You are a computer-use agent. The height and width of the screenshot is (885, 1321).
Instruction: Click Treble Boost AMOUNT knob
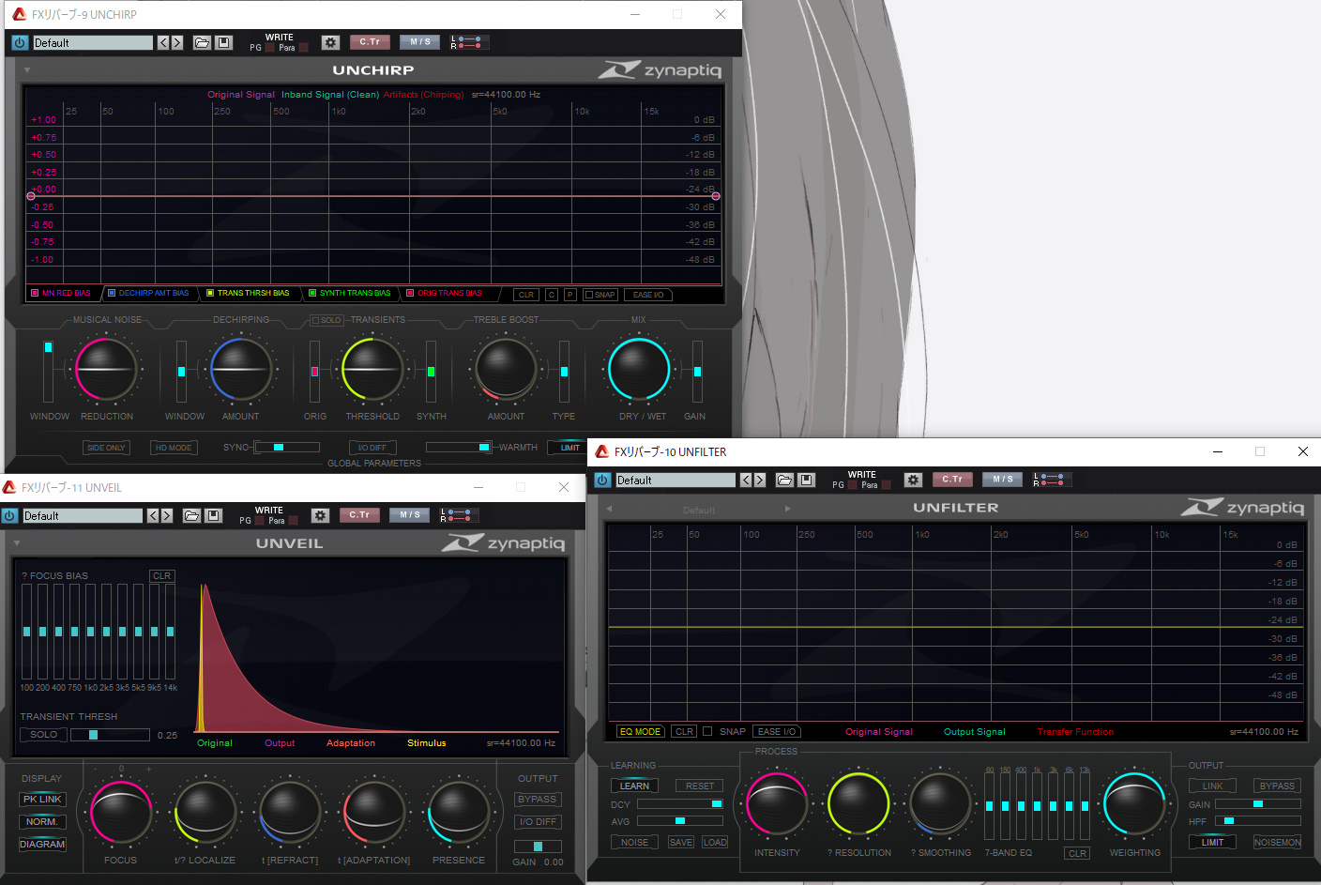(506, 369)
